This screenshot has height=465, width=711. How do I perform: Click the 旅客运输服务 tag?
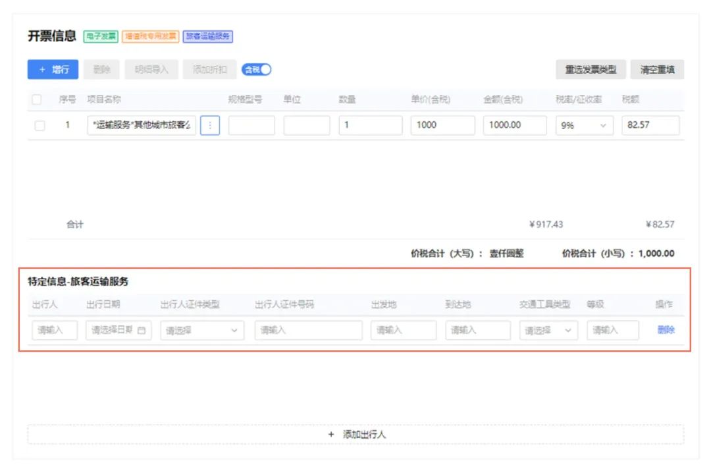208,37
